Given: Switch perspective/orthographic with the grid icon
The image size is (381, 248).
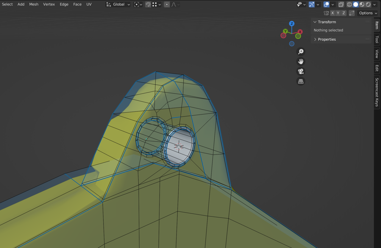Looking at the screenshot, I should point(301,81).
